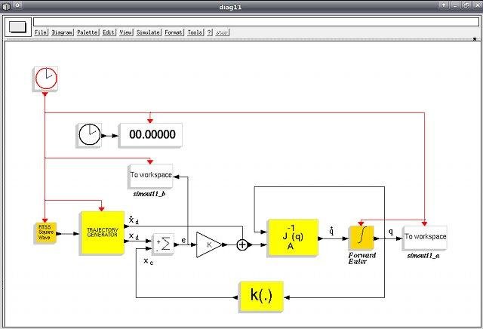Click the Format menu
The image size is (483, 329).
pos(174,33)
